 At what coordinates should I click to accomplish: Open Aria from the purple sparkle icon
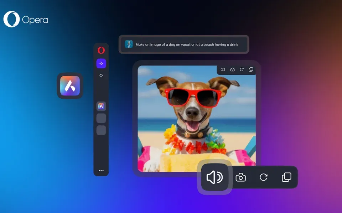[101, 63]
